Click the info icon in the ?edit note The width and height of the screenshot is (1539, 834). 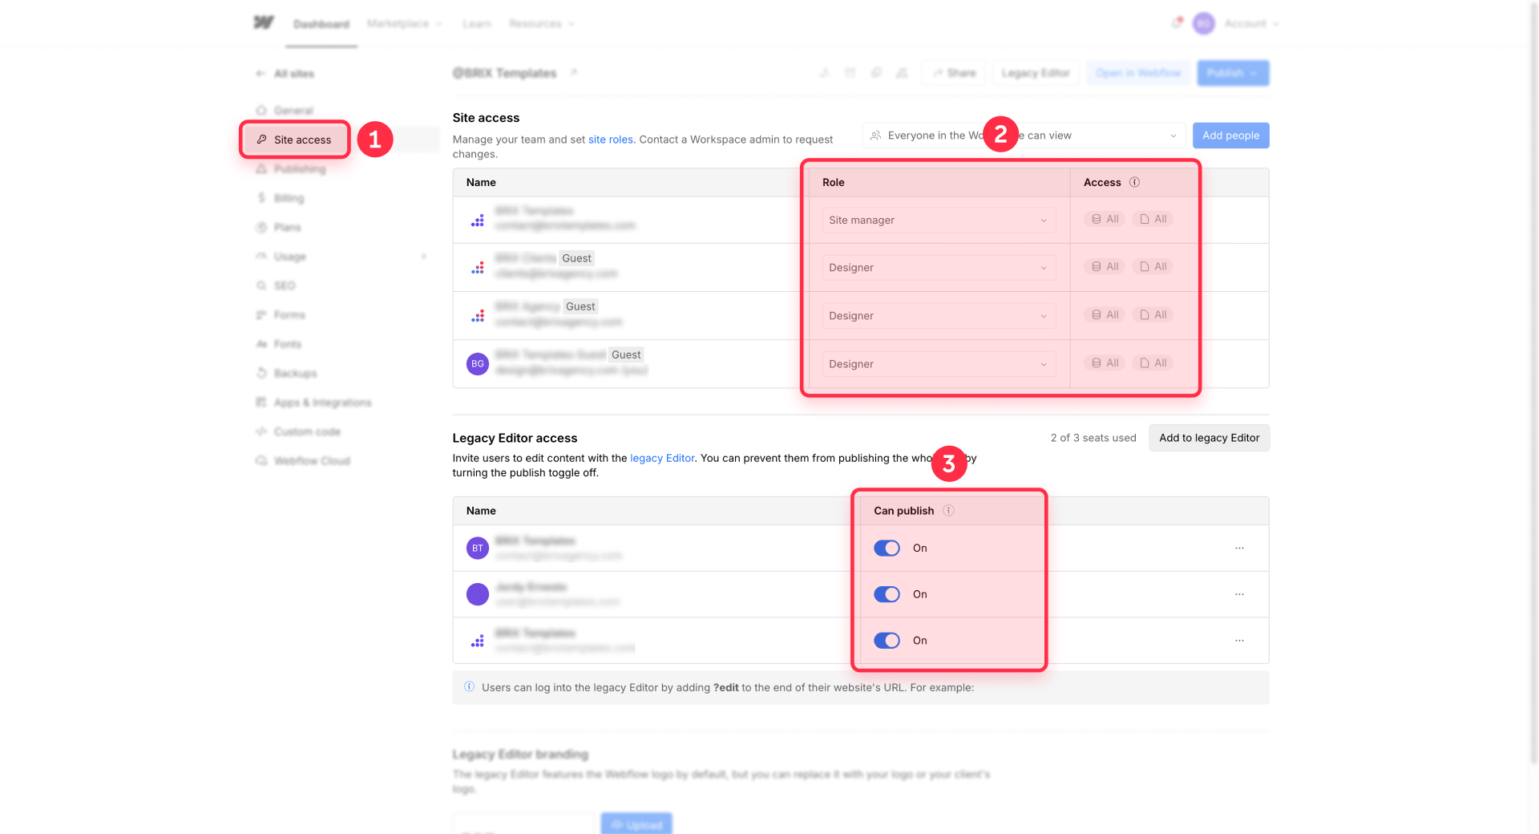(469, 686)
